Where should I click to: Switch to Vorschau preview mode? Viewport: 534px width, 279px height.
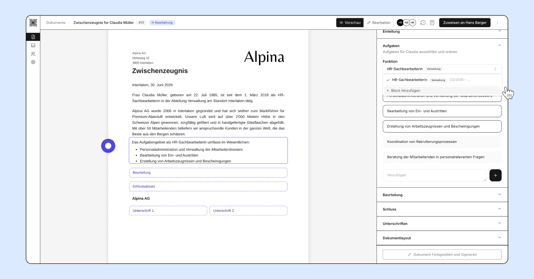(x=350, y=23)
